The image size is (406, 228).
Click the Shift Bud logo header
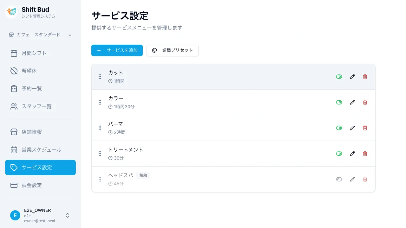29,12
